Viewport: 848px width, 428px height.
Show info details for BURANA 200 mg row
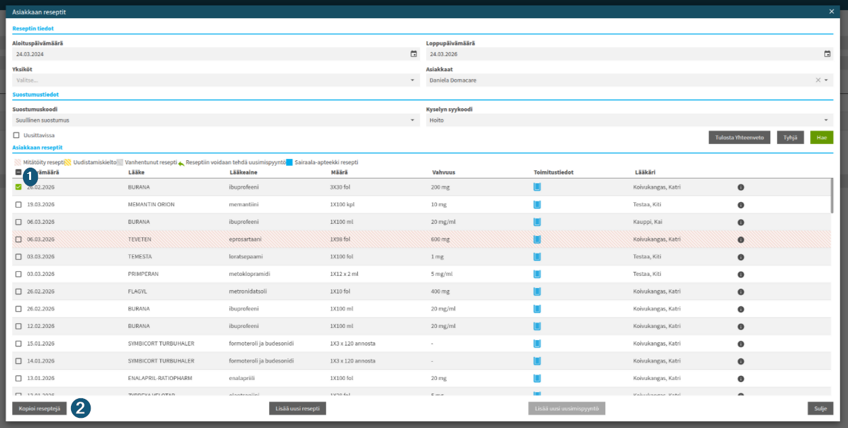pos(740,187)
